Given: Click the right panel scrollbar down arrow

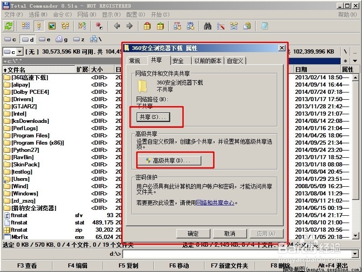Looking at the screenshot, I should click(x=356, y=236).
